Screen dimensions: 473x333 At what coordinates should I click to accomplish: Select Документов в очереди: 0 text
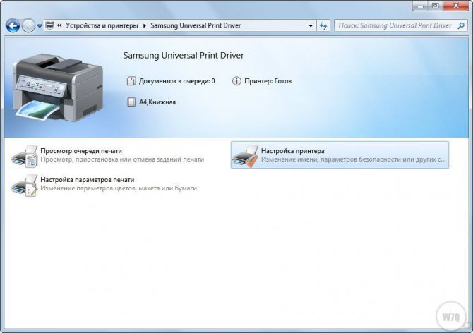pos(176,81)
